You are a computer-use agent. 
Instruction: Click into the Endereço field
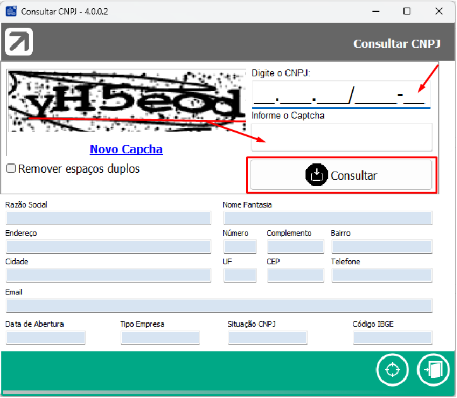point(109,247)
